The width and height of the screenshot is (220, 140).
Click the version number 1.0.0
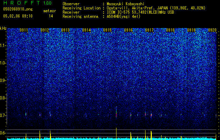tap(48, 3)
